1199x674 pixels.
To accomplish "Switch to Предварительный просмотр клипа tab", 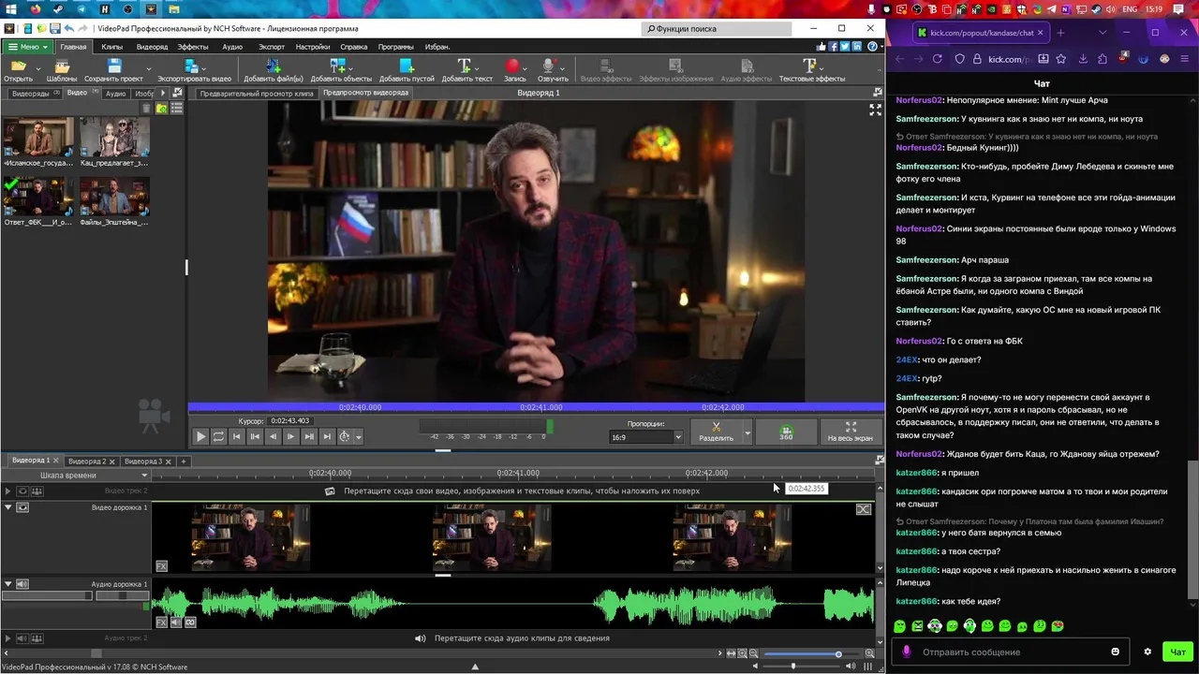I will click(x=257, y=94).
